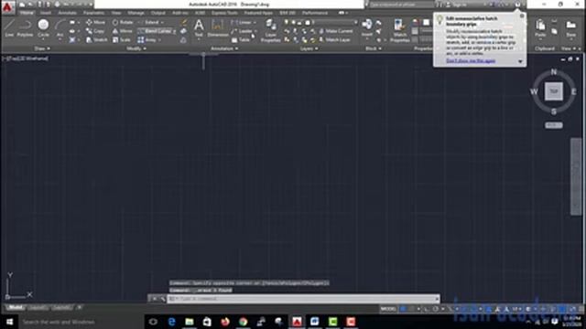Expand the Block panel
The image size is (586, 329).
(x=374, y=48)
